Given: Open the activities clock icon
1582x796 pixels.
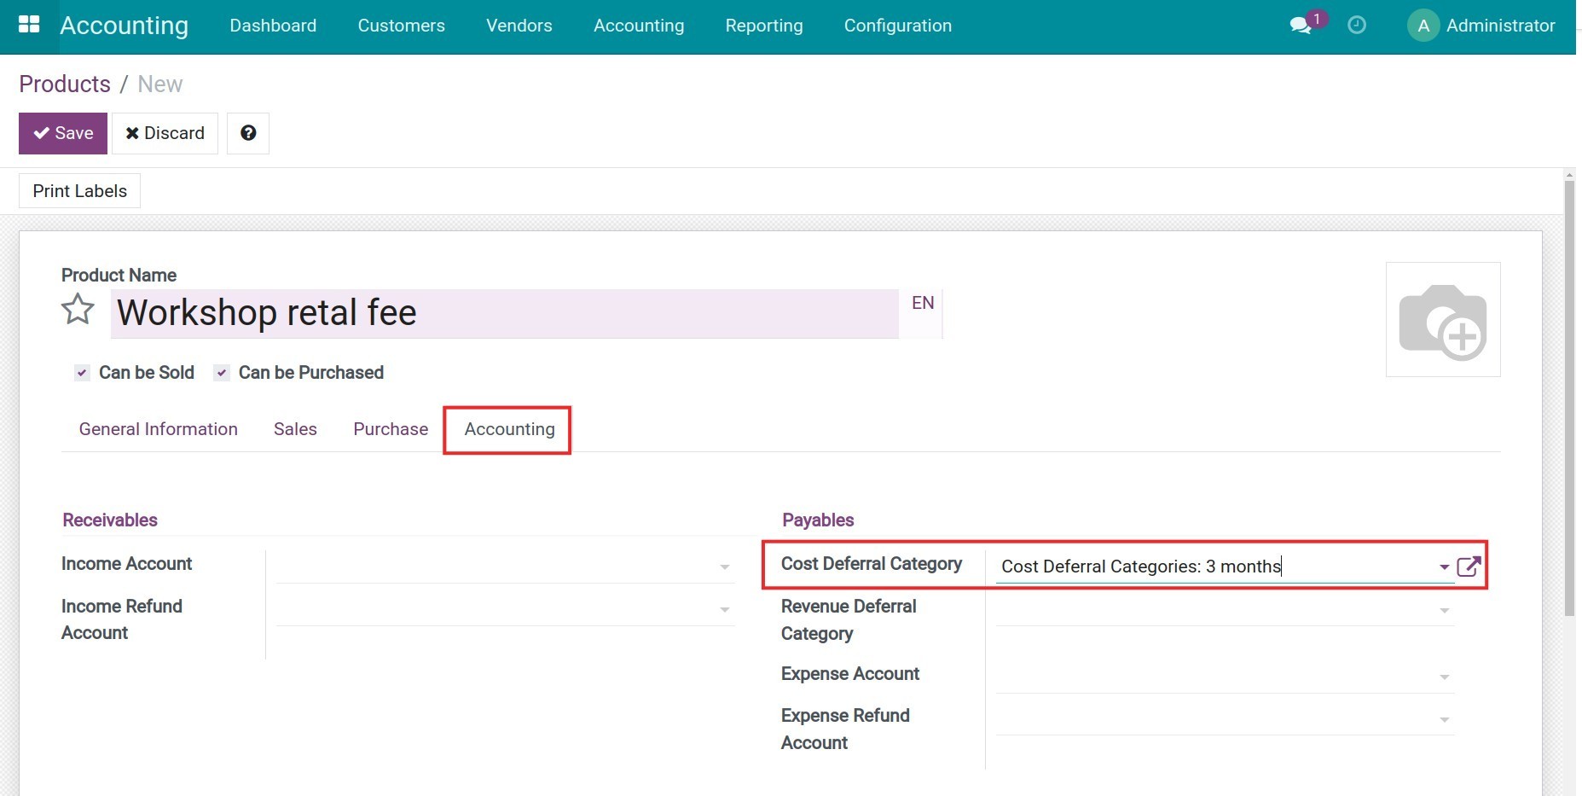Looking at the screenshot, I should [x=1356, y=26].
